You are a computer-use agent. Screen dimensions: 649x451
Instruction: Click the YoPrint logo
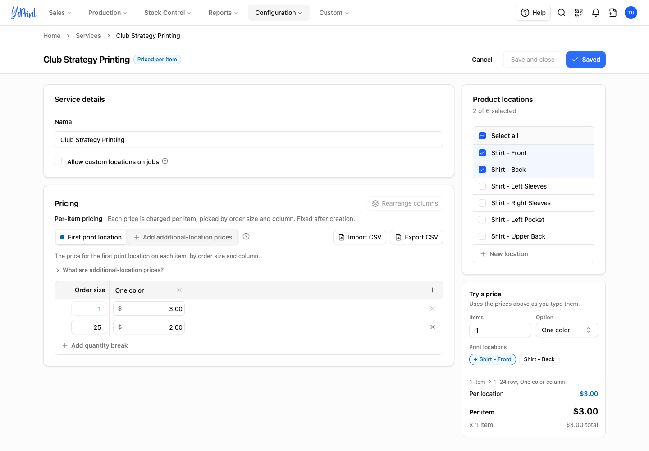24,13
